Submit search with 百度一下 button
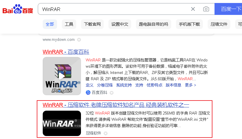 coord(228,9)
